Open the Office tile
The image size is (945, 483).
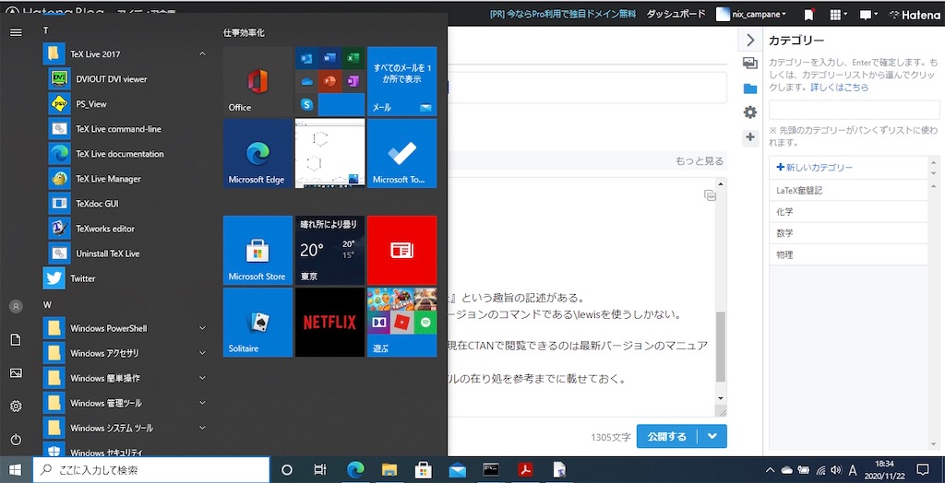pos(258,81)
